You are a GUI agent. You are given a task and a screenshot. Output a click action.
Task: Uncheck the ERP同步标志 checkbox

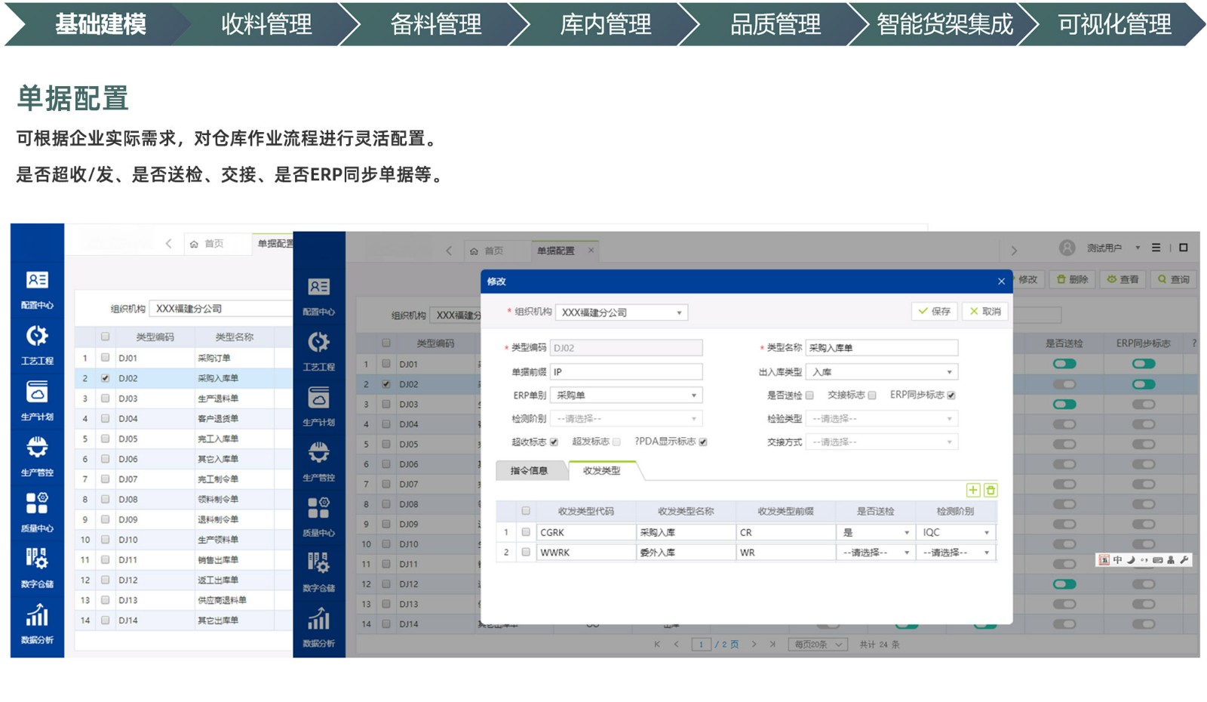coord(951,396)
